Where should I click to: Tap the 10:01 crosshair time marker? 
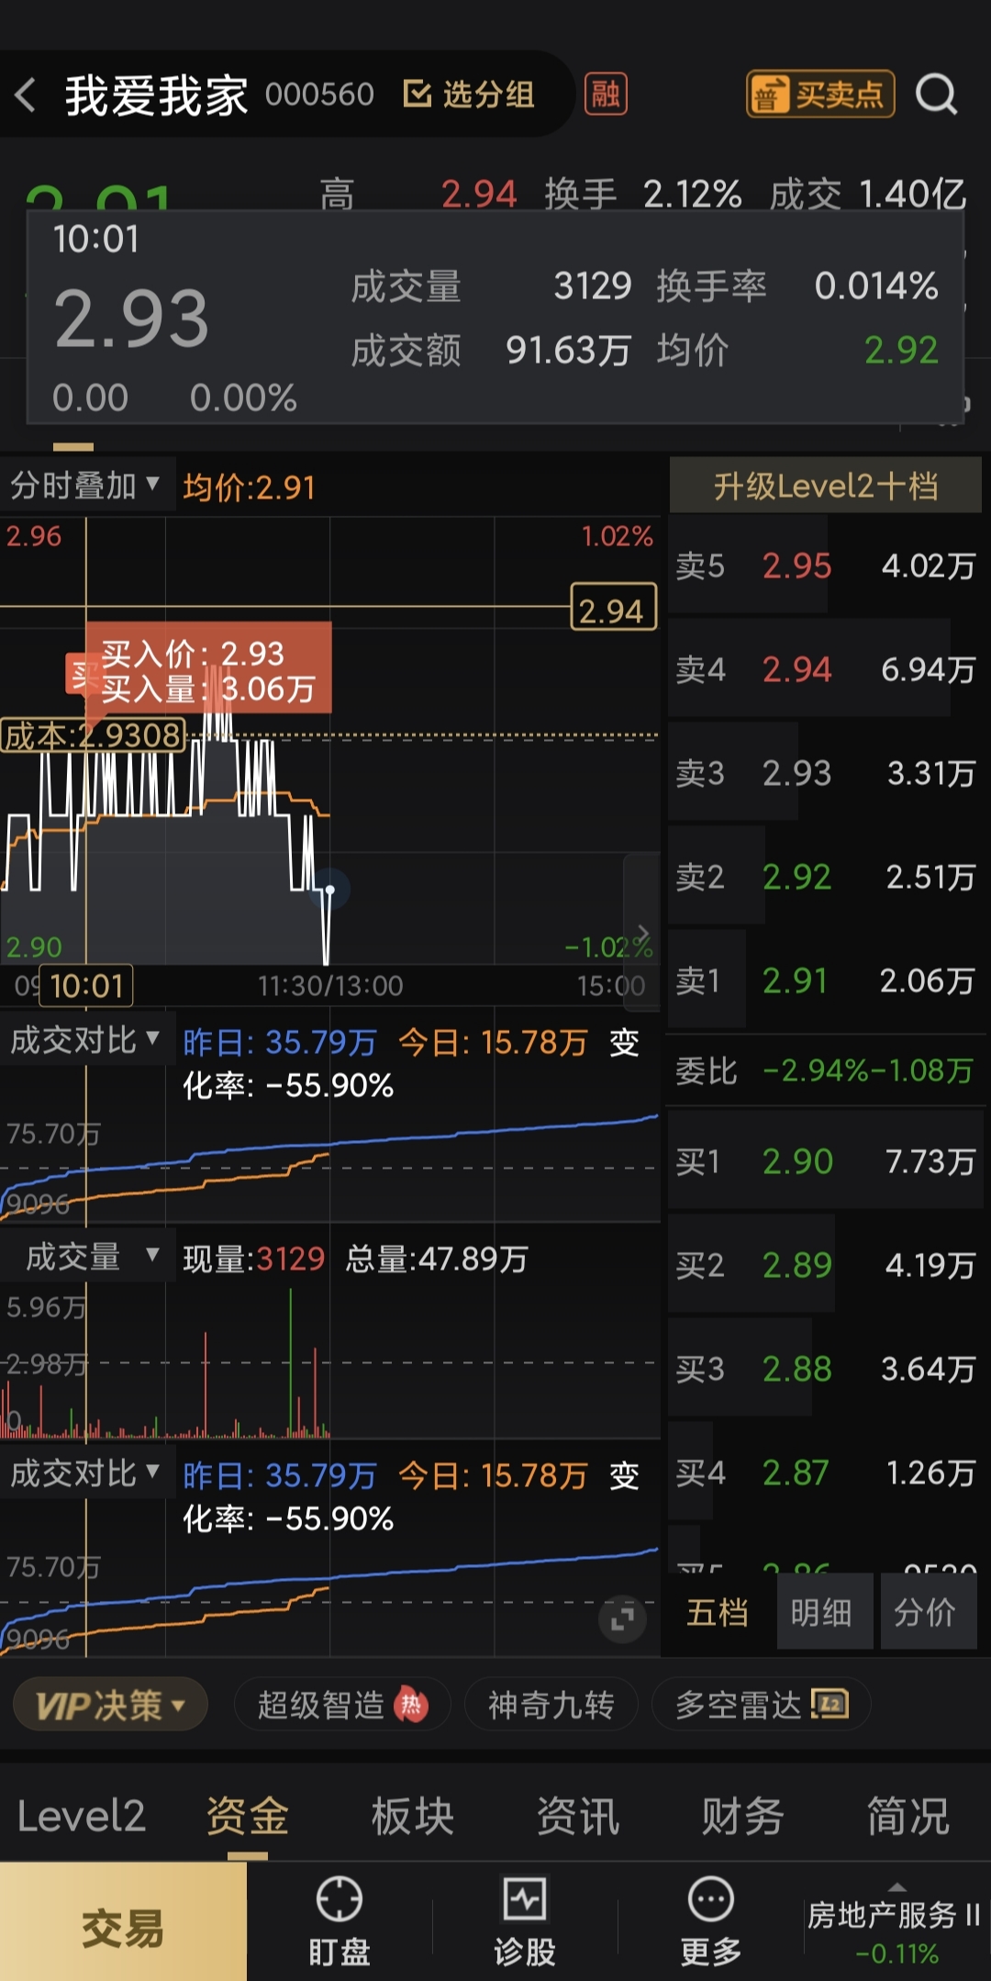[87, 986]
